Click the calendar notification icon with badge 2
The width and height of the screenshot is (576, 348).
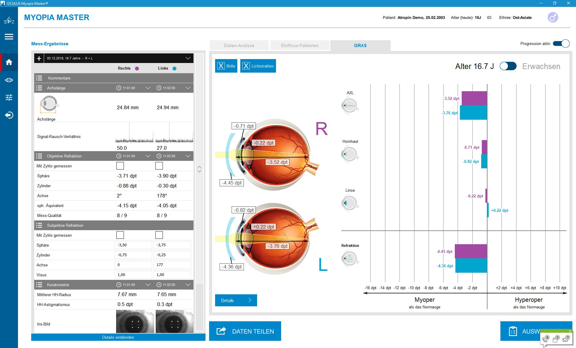tap(556, 340)
